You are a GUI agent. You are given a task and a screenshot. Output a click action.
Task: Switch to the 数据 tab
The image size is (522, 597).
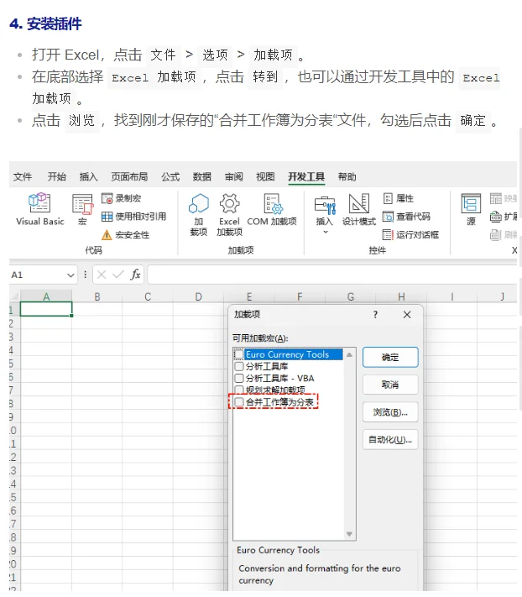click(201, 176)
